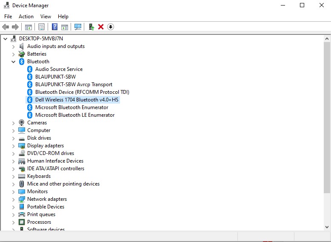Select Bluetooth Device (RFCOMM Protocol TDI)

point(82,92)
